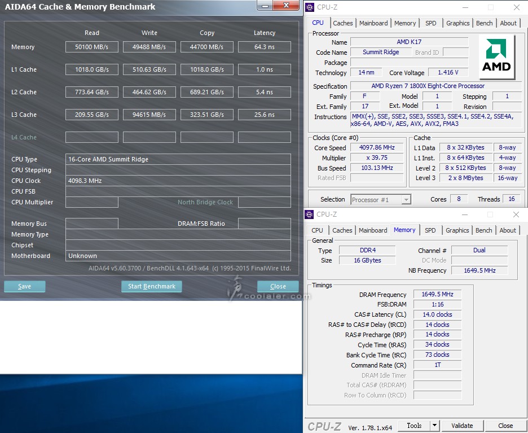Click Memory Write value 49488 MB/s
This screenshot has height=433, width=528.
(149, 47)
